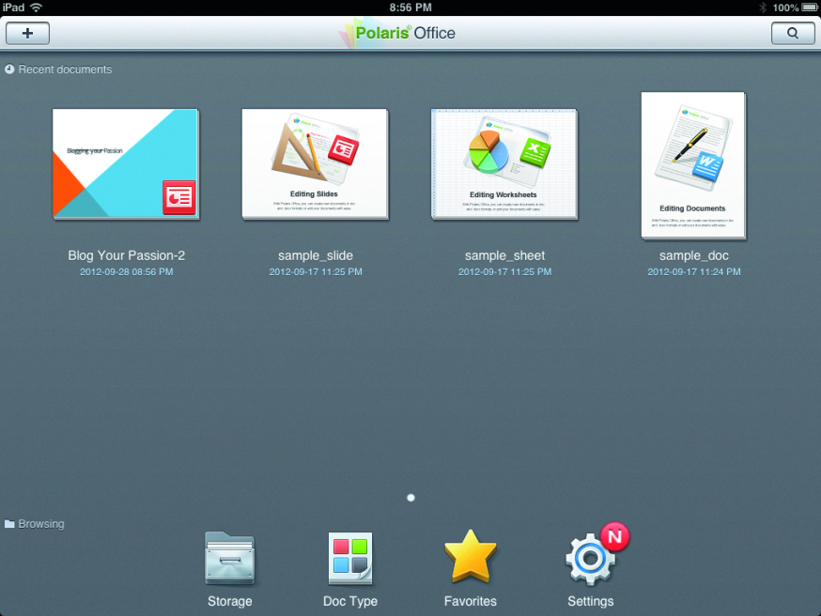Tap the battery icon in status bar
Image resolution: width=821 pixels, height=616 pixels.
pyautogui.click(x=810, y=8)
